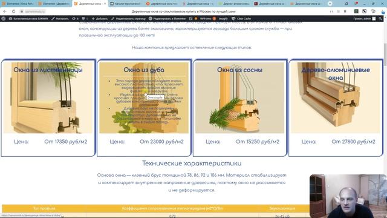Click the headphones icon in browser toolbar
387x218 pixels.
[x=331, y=12]
